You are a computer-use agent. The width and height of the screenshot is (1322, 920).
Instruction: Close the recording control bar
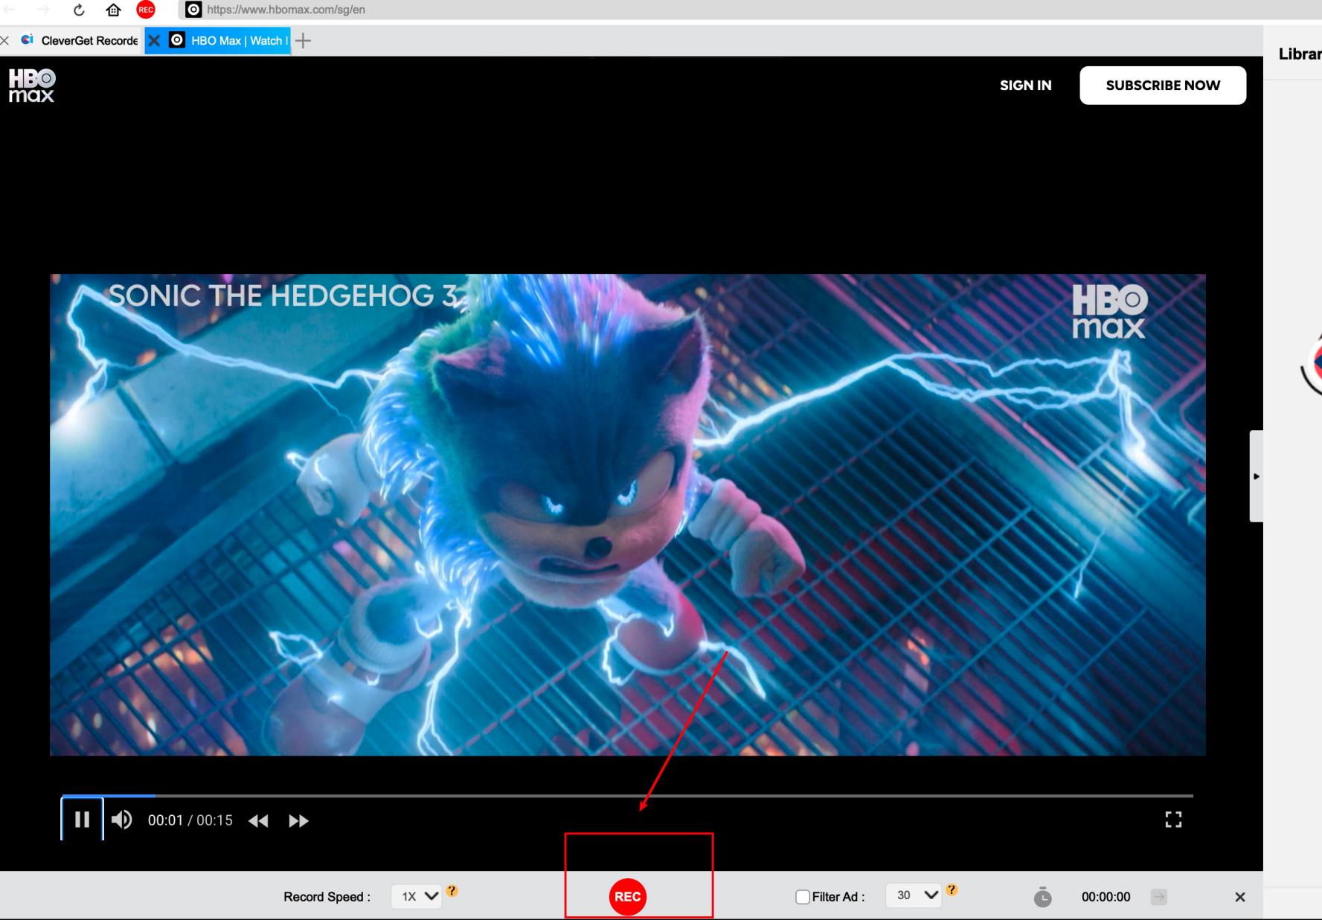[x=1240, y=897]
